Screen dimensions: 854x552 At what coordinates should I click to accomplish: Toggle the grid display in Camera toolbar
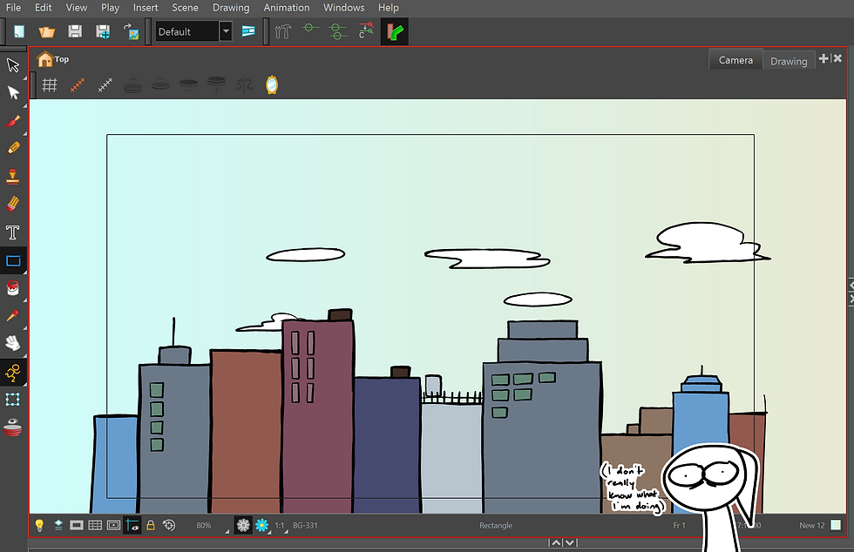(x=50, y=85)
